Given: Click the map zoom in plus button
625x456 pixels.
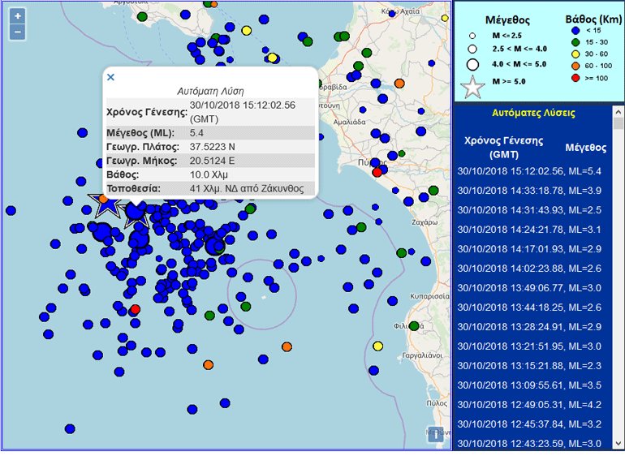Looking at the screenshot, I should tap(18, 16).
